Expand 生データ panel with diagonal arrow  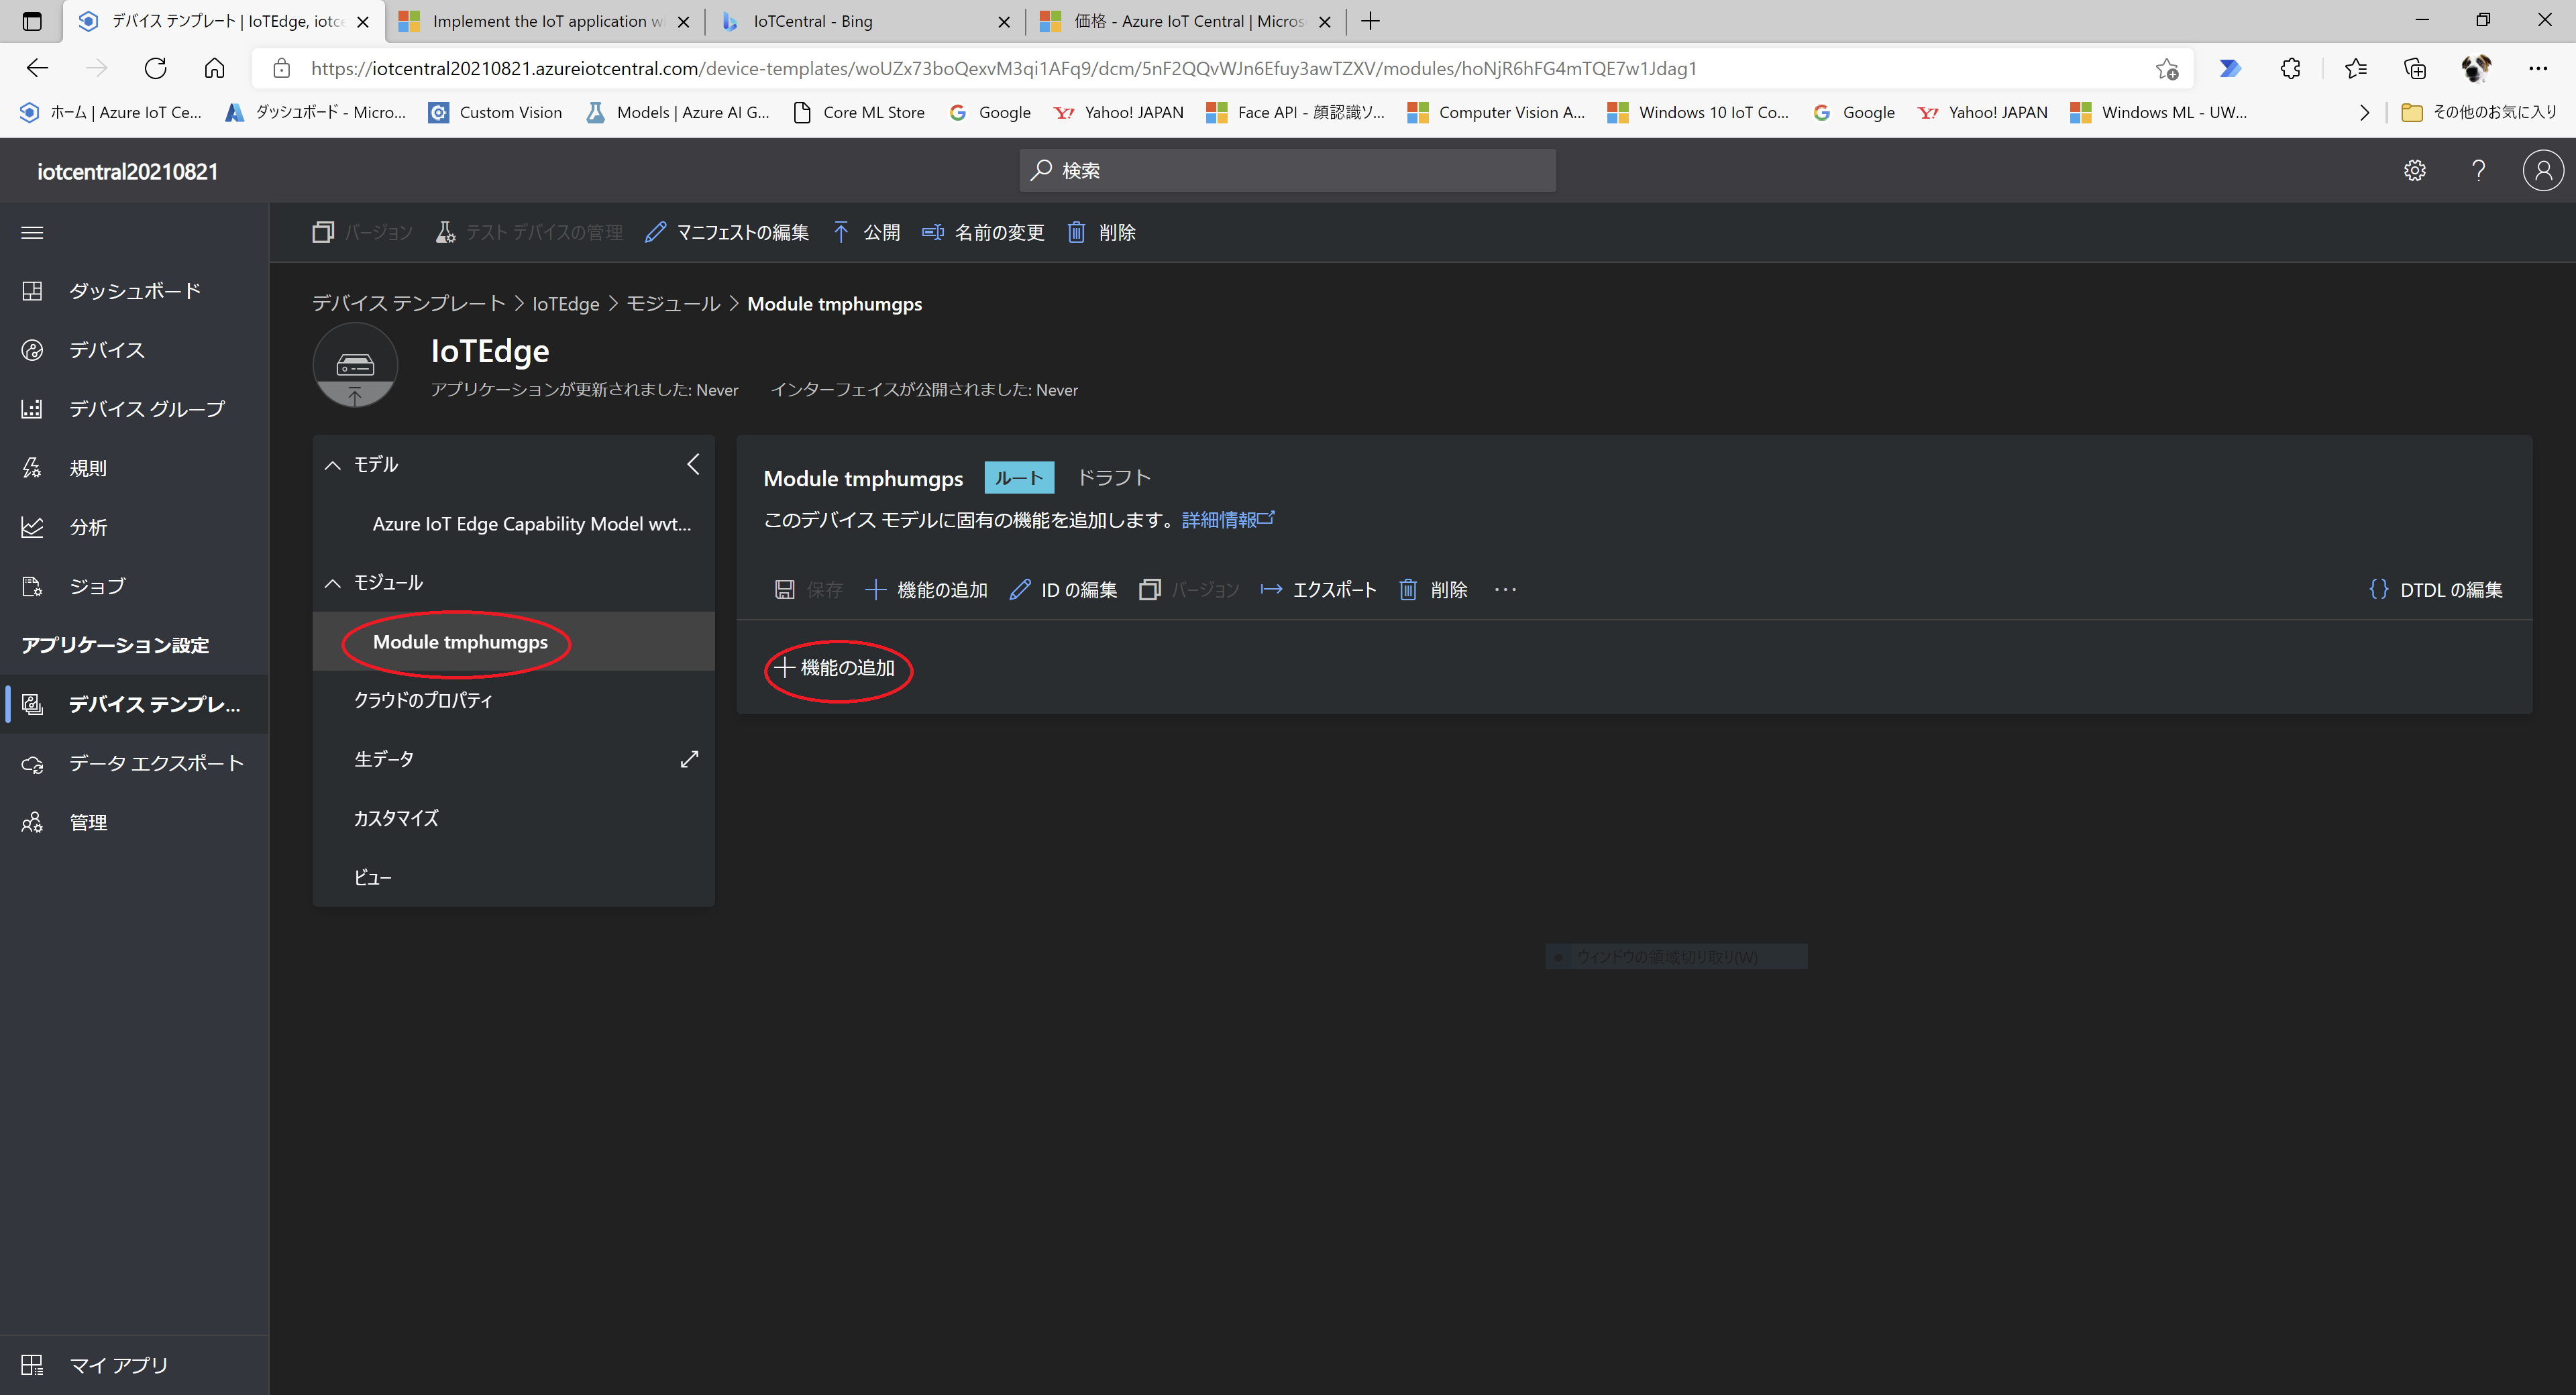(689, 759)
